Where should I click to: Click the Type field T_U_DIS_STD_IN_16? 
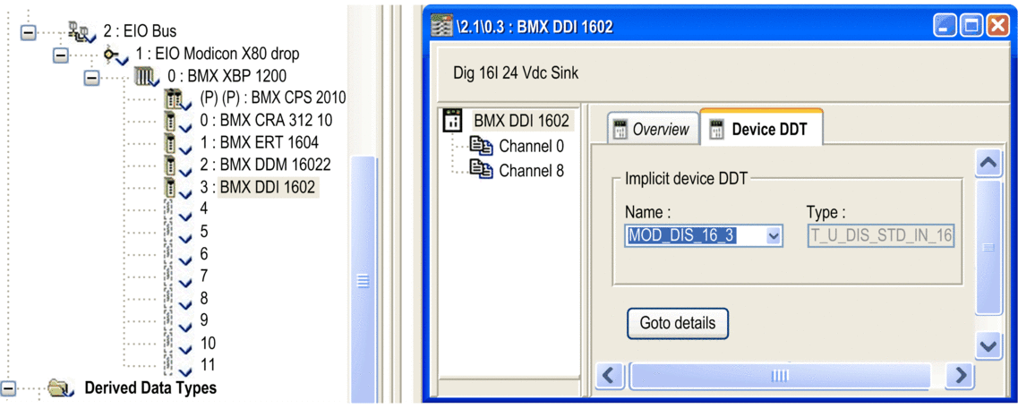(x=880, y=236)
